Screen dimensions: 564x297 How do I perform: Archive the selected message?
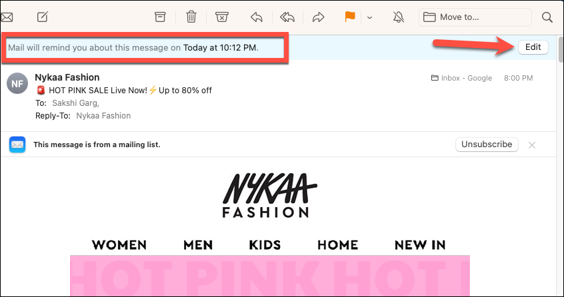click(160, 17)
